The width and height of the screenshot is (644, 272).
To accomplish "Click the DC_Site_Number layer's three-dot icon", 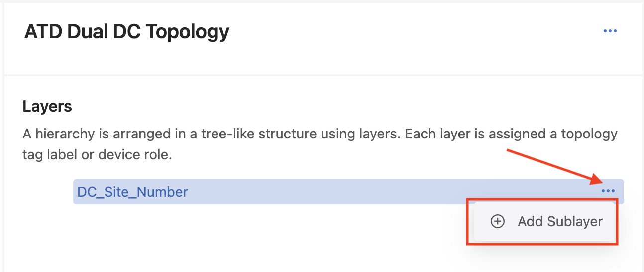I will pos(608,191).
